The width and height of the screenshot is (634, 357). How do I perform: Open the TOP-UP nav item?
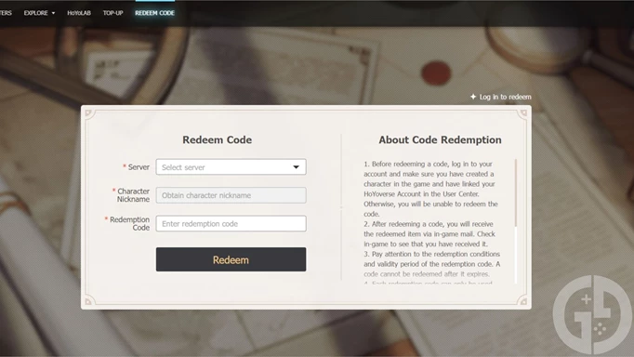pyautogui.click(x=112, y=13)
